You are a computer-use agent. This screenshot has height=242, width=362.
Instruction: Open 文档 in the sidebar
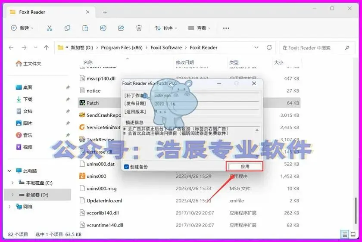[x=24, y=112]
